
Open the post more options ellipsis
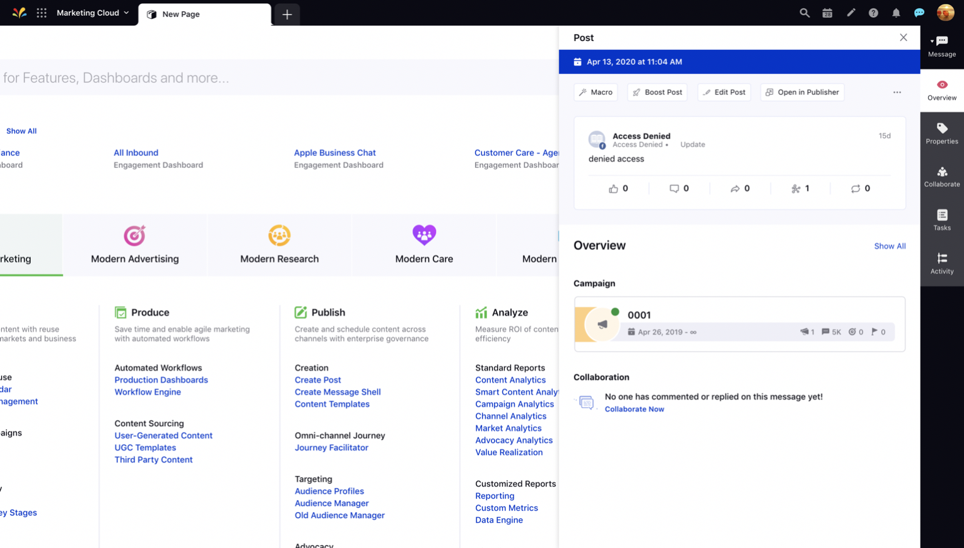pos(897,92)
